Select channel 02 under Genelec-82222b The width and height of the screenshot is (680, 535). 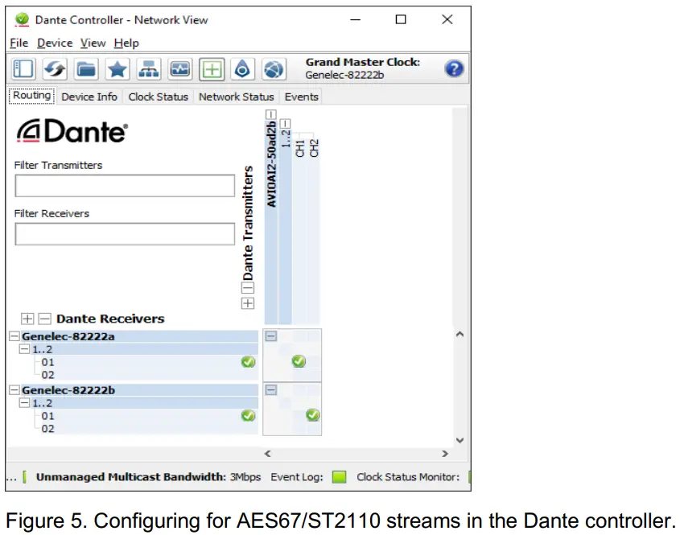[x=47, y=429]
